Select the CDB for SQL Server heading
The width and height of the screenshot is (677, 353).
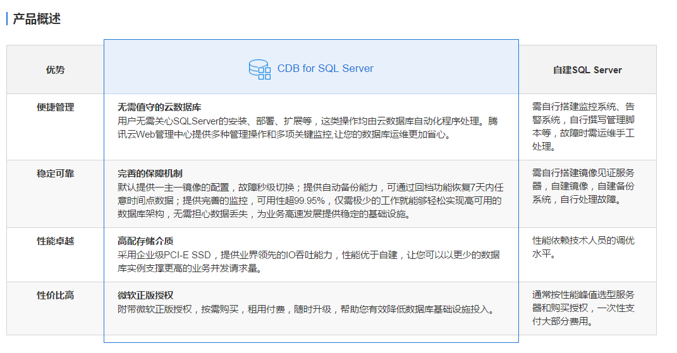(x=325, y=69)
